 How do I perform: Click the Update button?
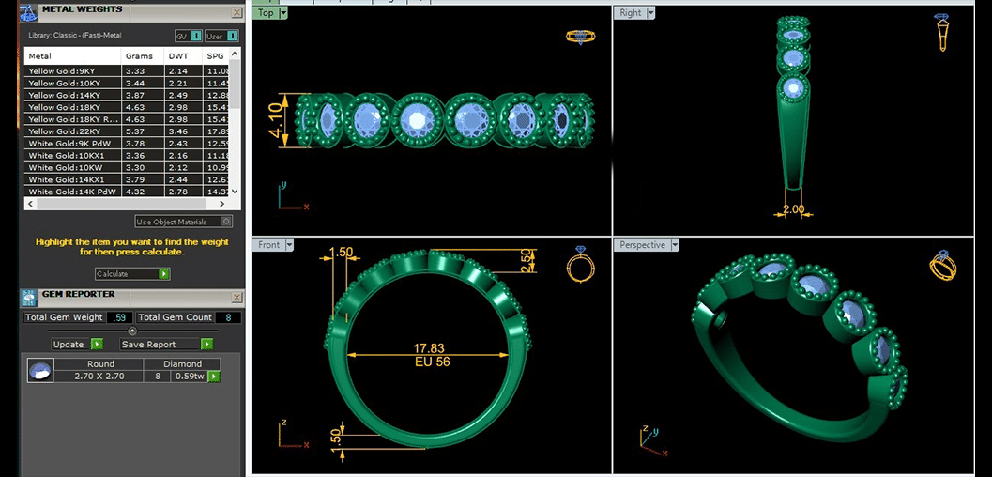[77, 345]
